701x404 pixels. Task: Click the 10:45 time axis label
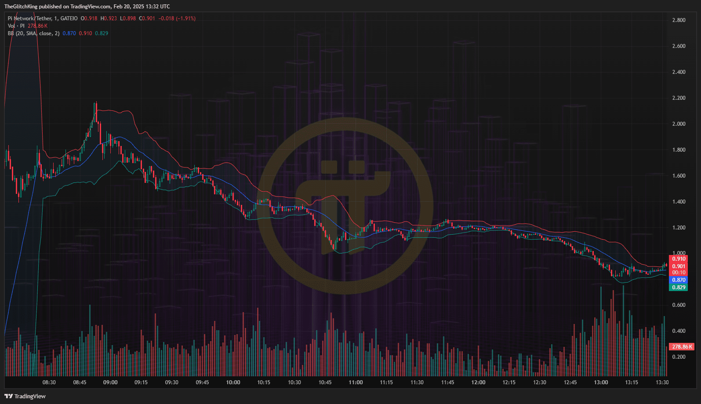325,382
